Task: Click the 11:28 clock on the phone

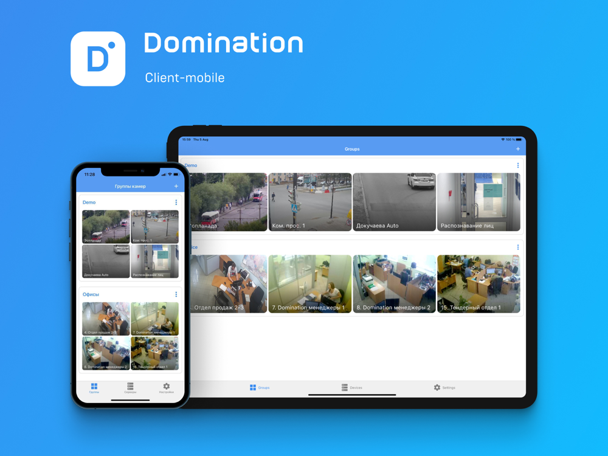Action: click(89, 174)
